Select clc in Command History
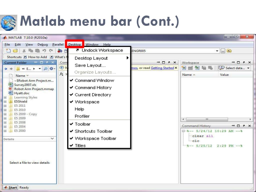This screenshot has width=256, height=192. pyautogui.click(x=195, y=141)
